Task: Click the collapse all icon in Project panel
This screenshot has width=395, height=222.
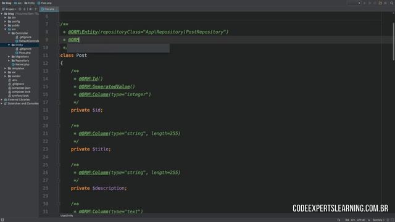Action: [x=25, y=9]
